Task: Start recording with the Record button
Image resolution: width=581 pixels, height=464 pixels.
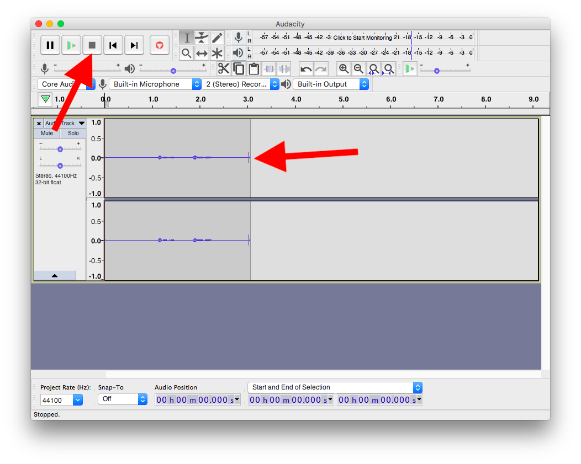Action: tap(160, 45)
